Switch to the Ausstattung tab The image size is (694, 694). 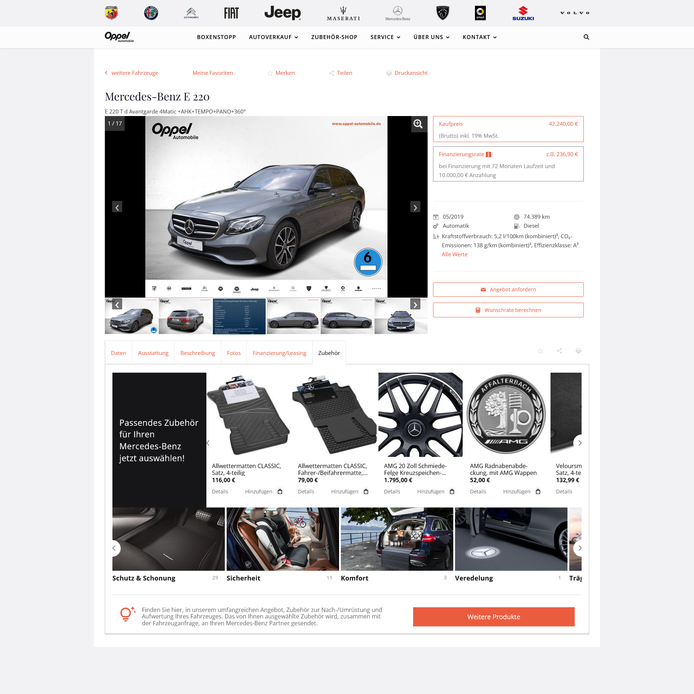pyautogui.click(x=153, y=353)
